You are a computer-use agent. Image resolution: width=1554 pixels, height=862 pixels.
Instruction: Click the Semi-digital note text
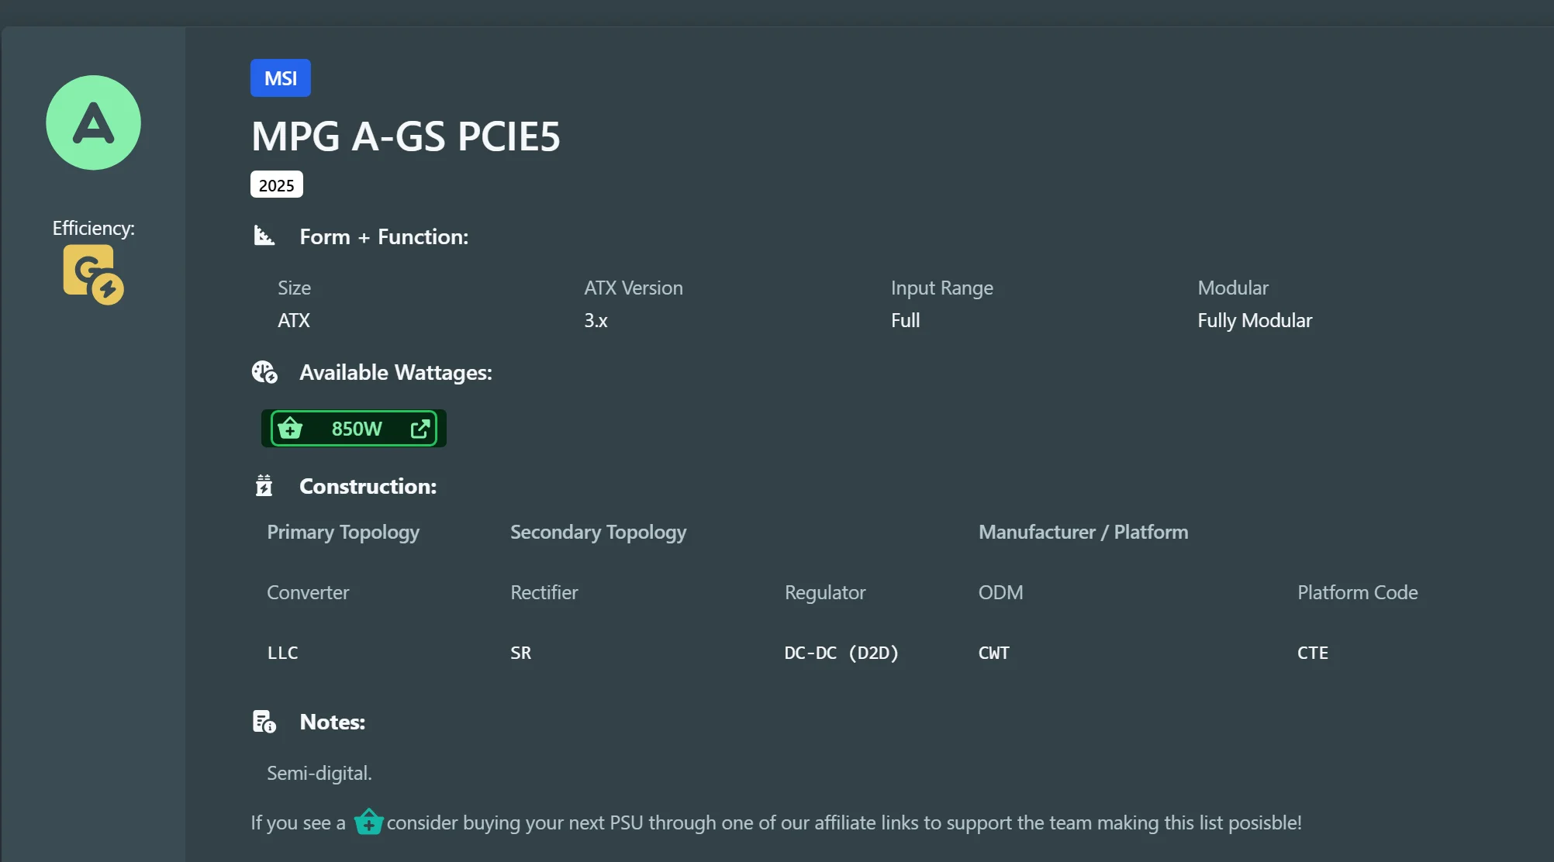pos(319,773)
